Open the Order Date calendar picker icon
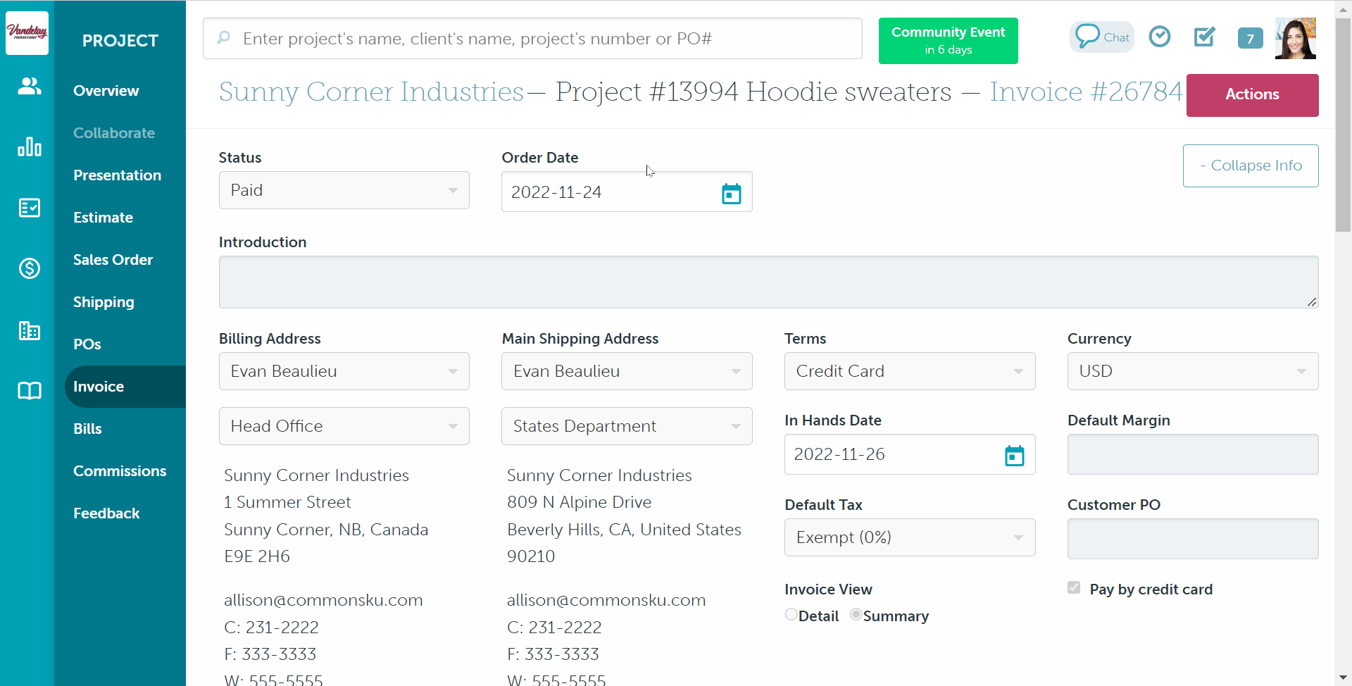1352x686 pixels. 731,193
